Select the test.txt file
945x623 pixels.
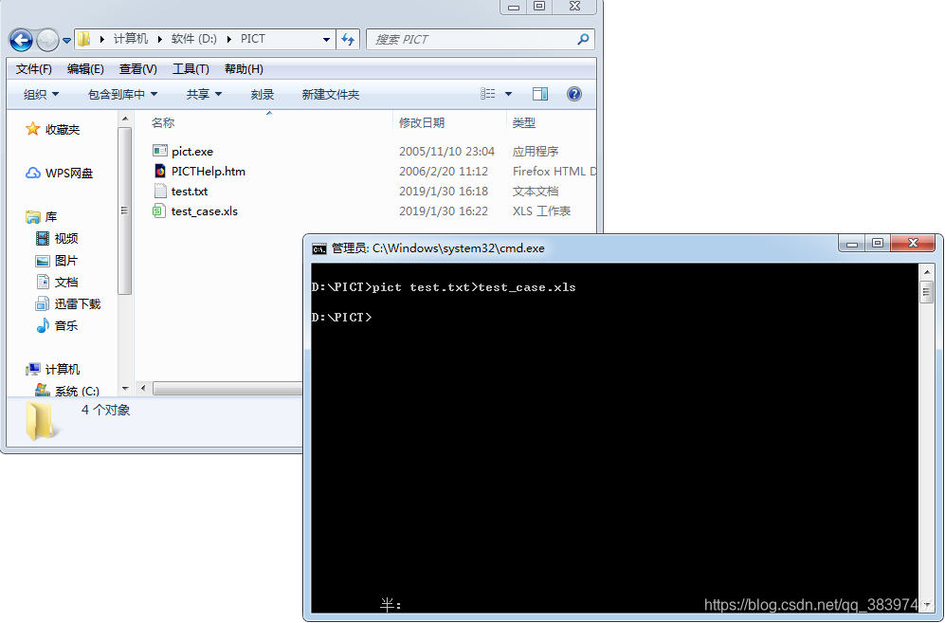tap(190, 192)
